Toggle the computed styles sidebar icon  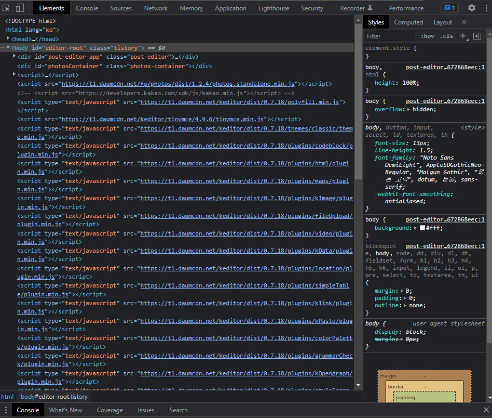[x=477, y=36]
